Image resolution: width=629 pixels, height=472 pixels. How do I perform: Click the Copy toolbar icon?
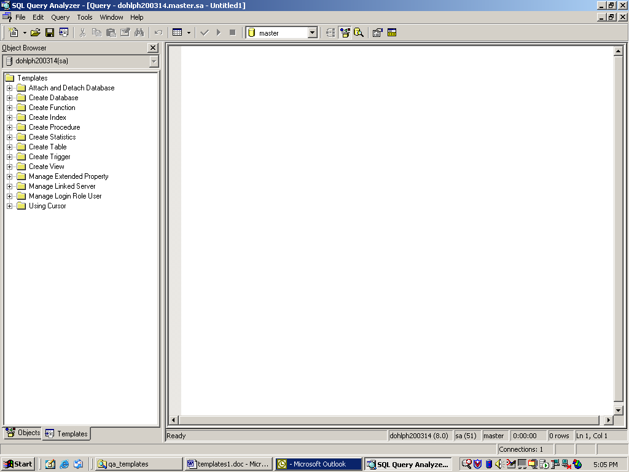point(96,33)
